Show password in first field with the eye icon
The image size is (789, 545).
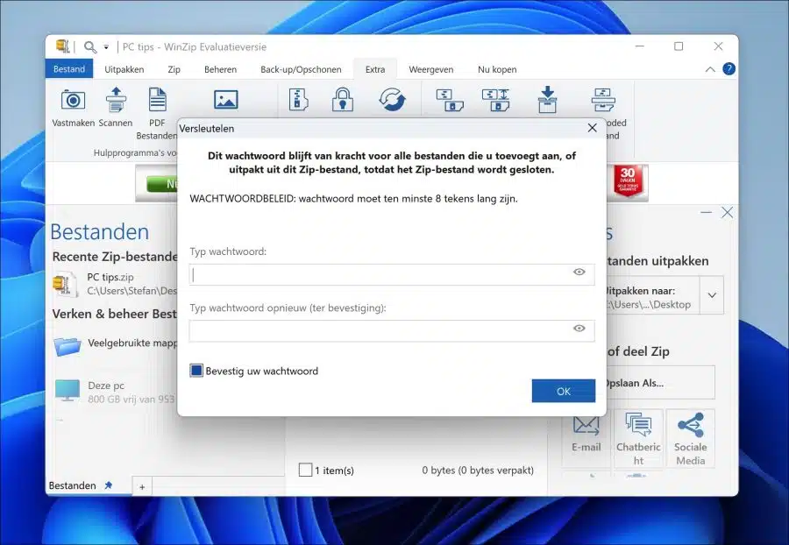(579, 272)
